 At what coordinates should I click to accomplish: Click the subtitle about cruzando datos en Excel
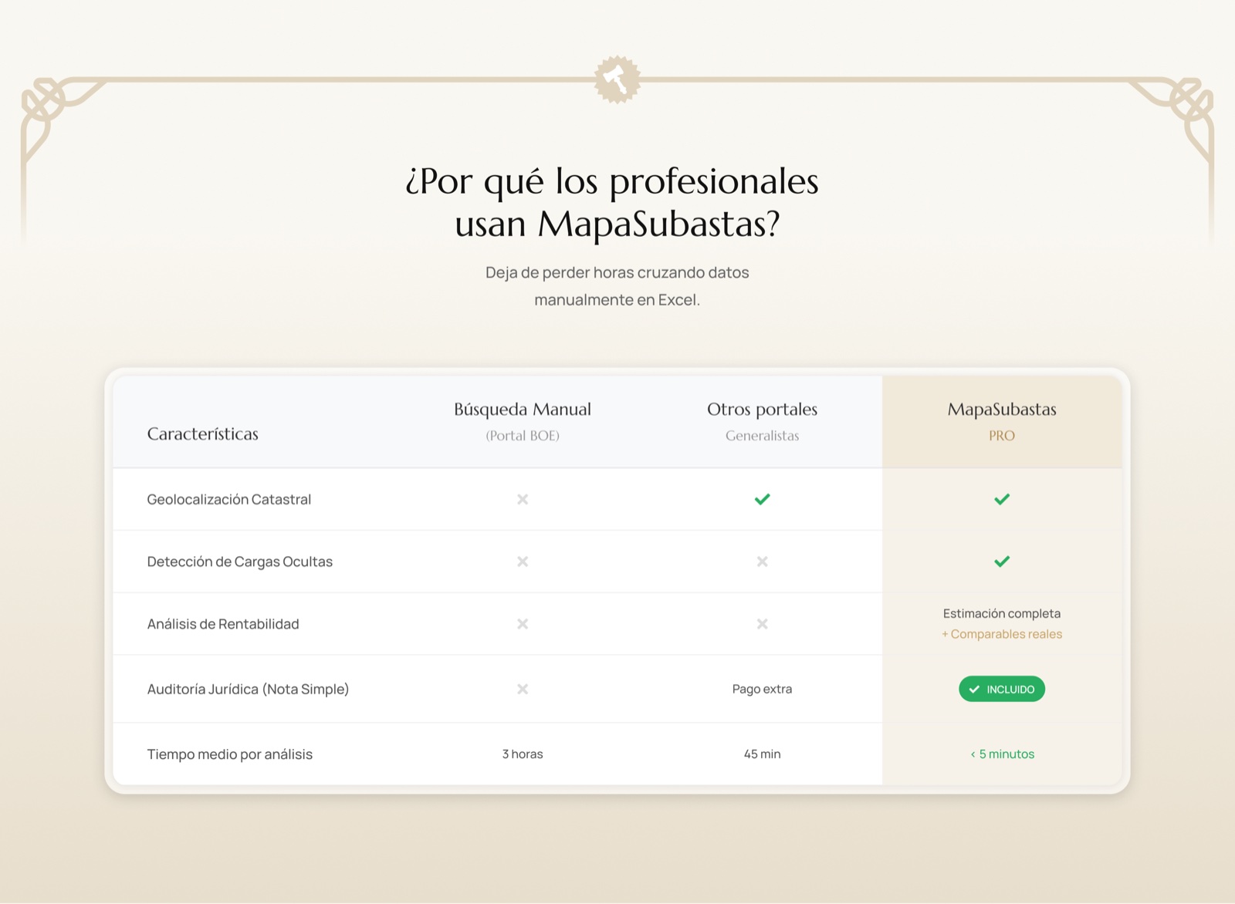point(617,286)
